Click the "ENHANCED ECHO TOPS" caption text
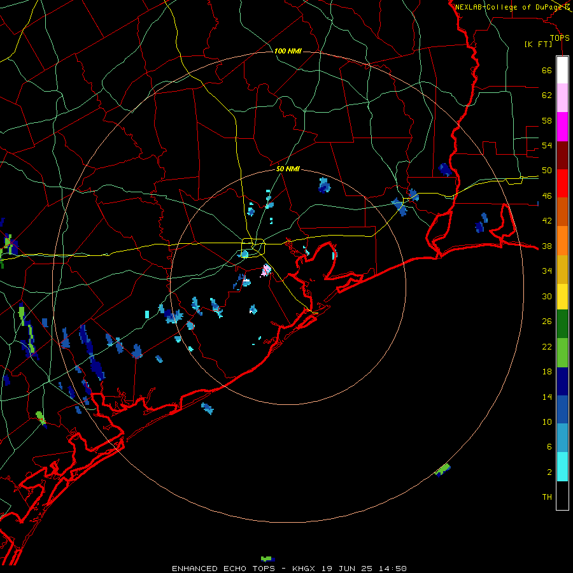 223,569
